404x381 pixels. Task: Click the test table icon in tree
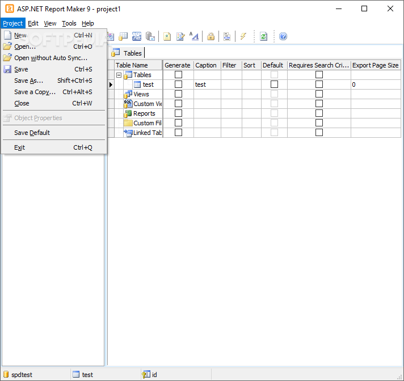(137, 84)
